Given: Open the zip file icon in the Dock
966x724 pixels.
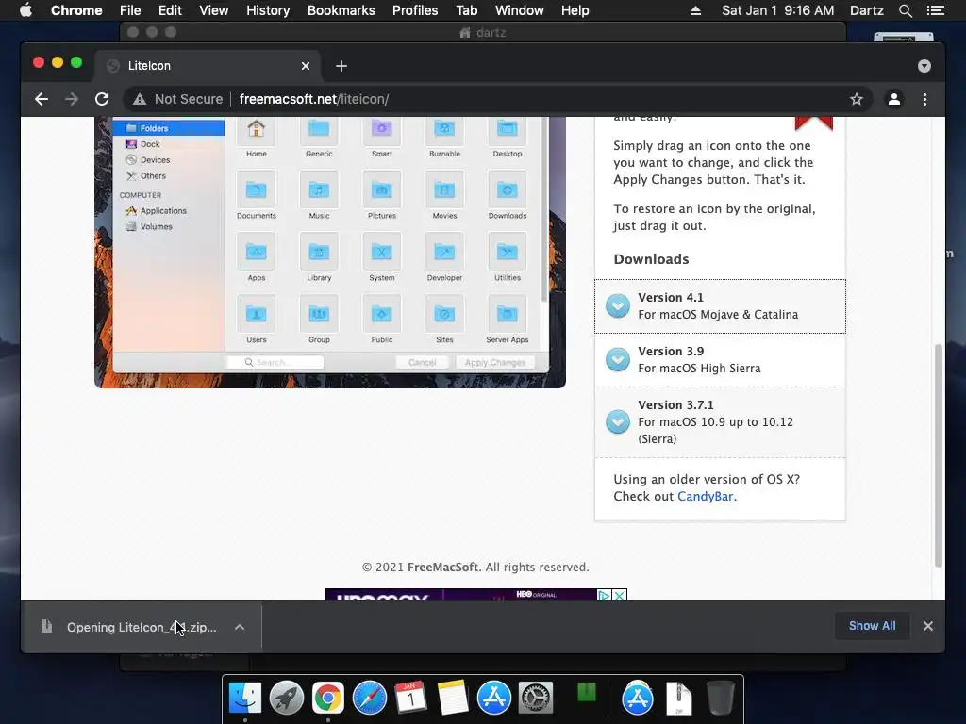Looking at the screenshot, I should click(679, 698).
